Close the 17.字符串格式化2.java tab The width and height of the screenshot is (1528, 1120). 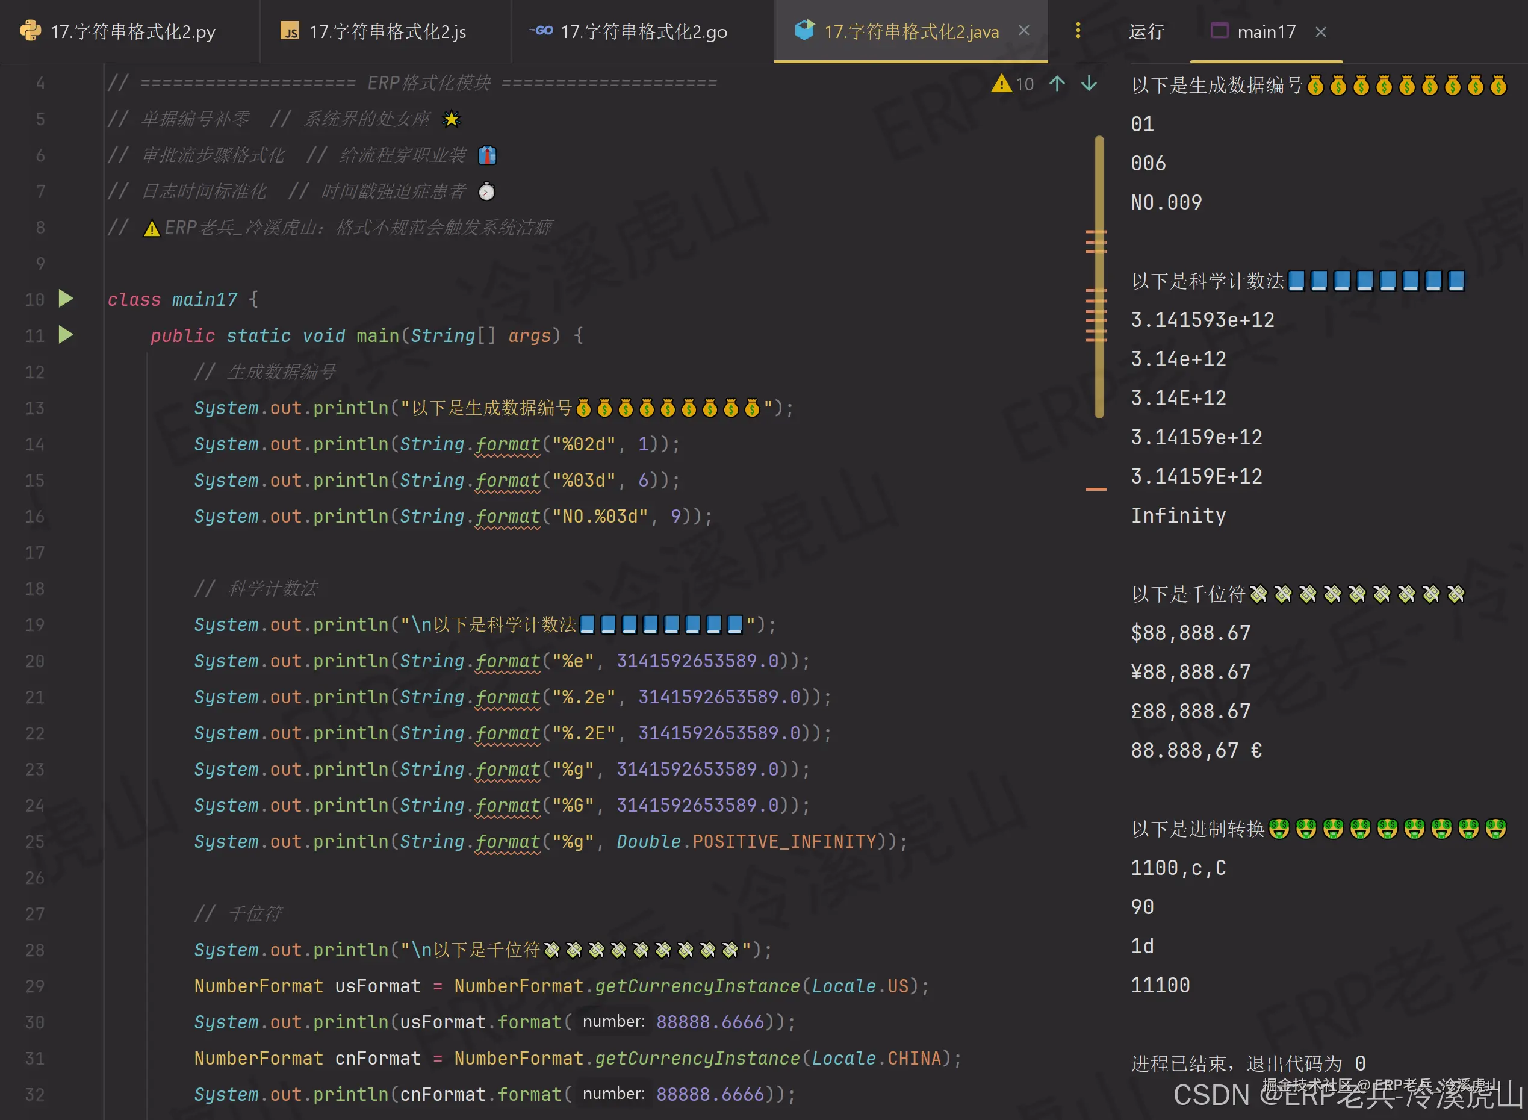tap(1023, 31)
